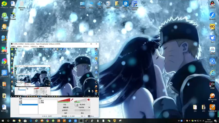Open the This PC desktop icon
The image size is (219, 123).
tap(91, 5)
